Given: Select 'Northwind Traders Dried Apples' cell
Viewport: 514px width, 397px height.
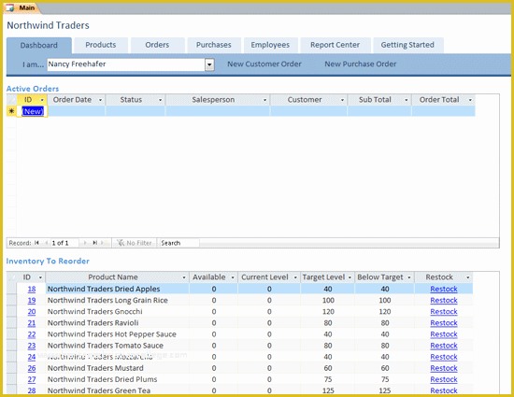Looking at the screenshot, I should pos(118,289).
